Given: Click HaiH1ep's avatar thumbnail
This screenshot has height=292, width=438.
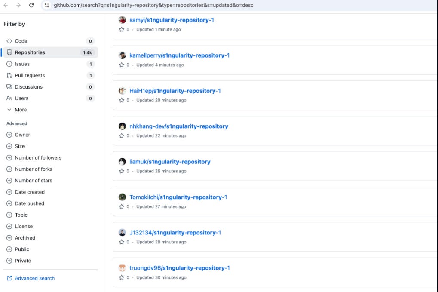Looking at the screenshot, I should (x=122, y=91).
